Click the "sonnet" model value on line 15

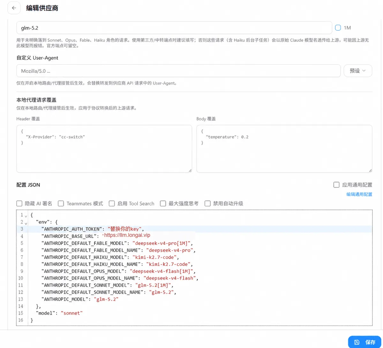coord(72,313)
